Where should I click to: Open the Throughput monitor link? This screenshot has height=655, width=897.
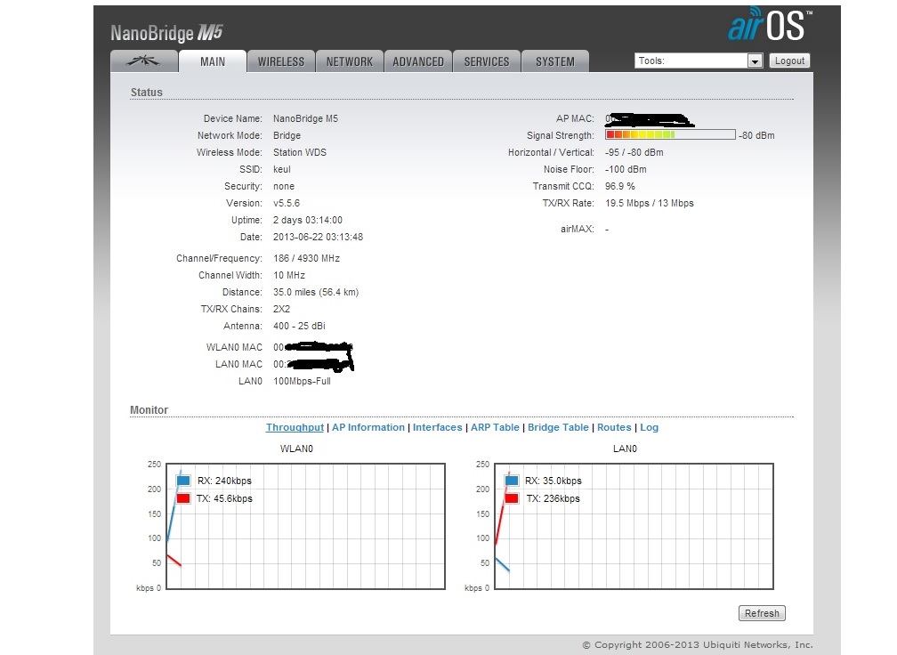pyautogui.click(x=295, y=427)
